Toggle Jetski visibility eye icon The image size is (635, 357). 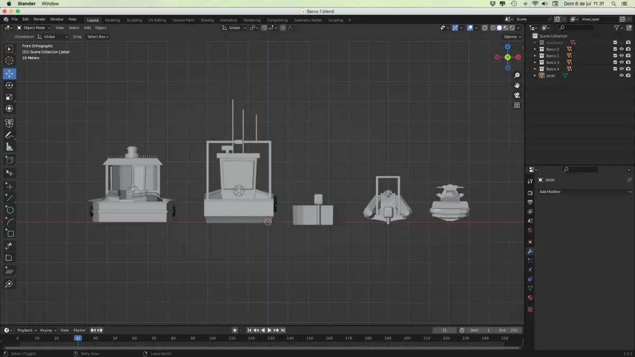[621, 76]
